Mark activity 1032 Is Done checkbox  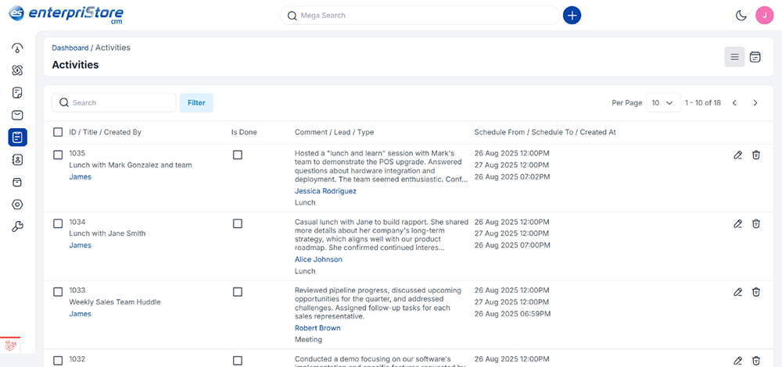[238, 360]
